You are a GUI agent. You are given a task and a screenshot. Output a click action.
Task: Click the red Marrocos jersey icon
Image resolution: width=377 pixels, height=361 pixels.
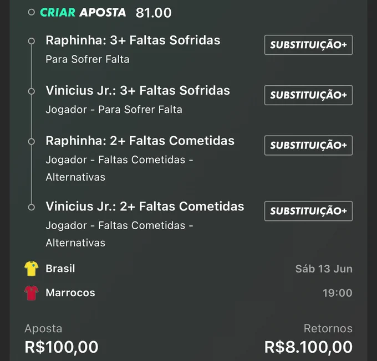32,293
